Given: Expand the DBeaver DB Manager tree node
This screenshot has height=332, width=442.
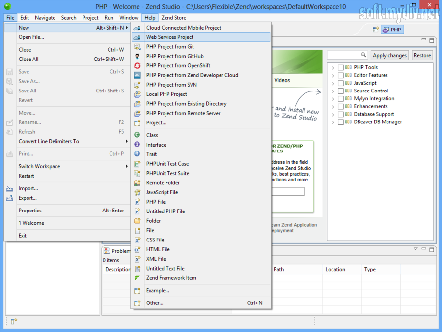Looking at the screenshot, I should [x=333, y=122].
